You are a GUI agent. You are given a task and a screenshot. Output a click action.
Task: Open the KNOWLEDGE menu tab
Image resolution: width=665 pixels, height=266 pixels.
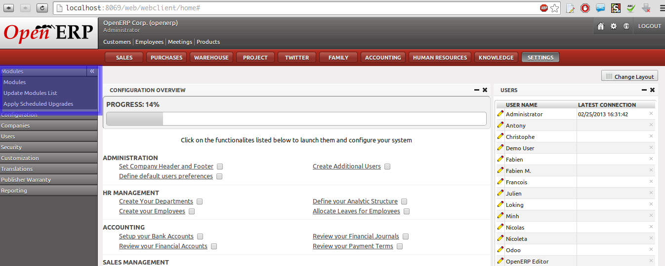(x=496, y=58)
